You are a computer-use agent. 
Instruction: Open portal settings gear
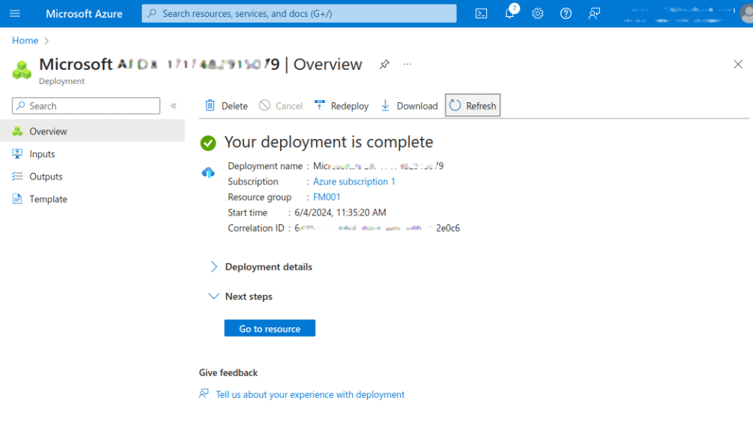[538, 13]
